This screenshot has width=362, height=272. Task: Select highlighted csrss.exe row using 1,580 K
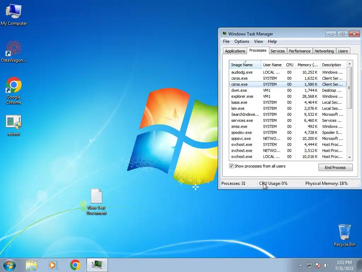[x=288, y=84]
